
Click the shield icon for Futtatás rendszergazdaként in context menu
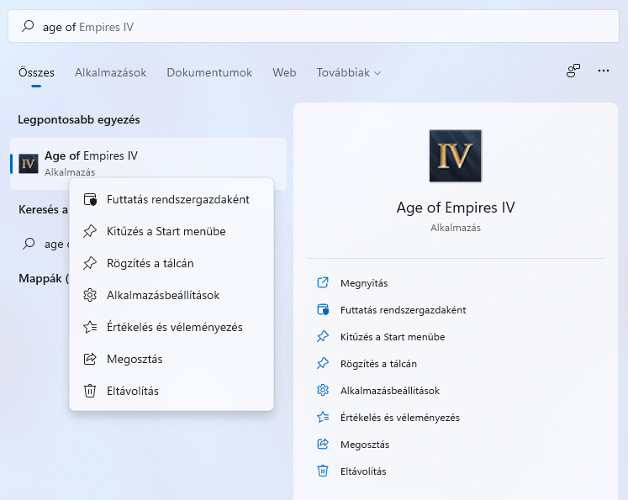90,199
